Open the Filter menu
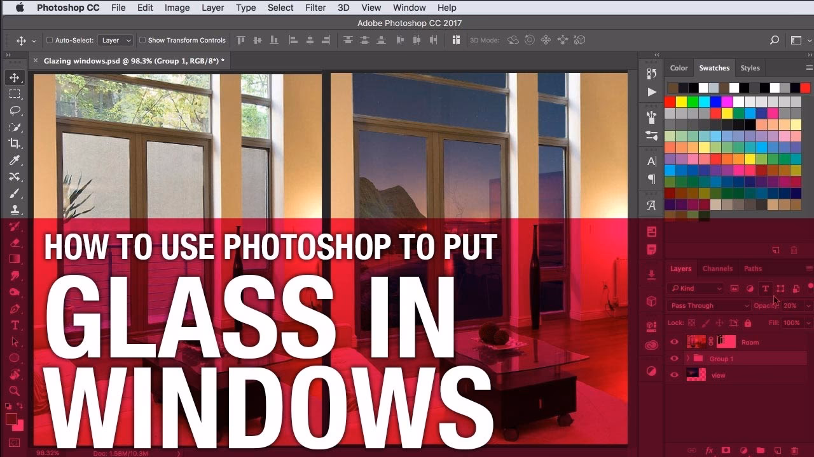The image size is (814, 457). pyautogui.click(x=315, y=7)
